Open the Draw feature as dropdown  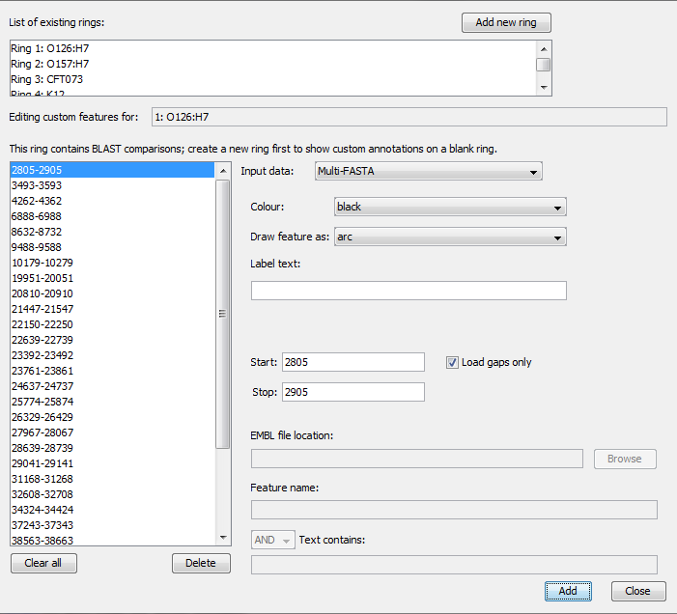click(450, 237)
